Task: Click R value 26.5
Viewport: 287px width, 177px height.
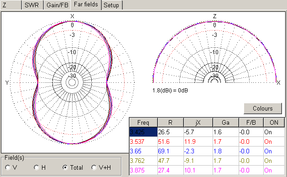Action: coord(170,132)
